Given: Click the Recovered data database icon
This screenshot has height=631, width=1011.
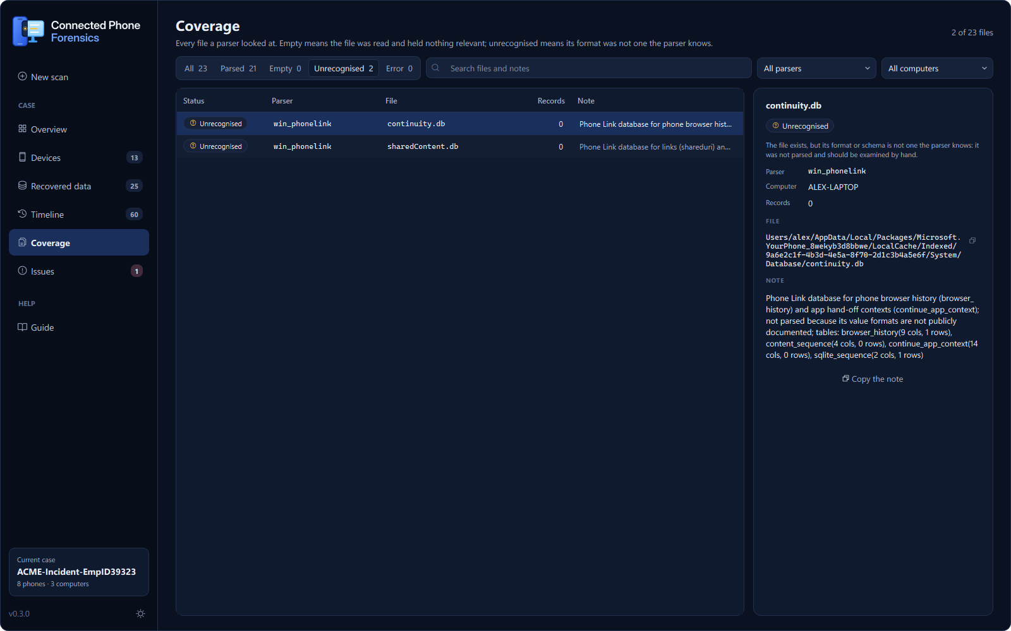Looking at the screenshot, I should (22, 186).
